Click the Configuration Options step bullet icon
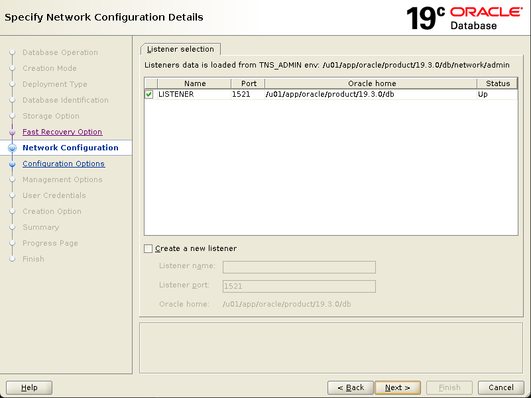 [x=12, y=164]
